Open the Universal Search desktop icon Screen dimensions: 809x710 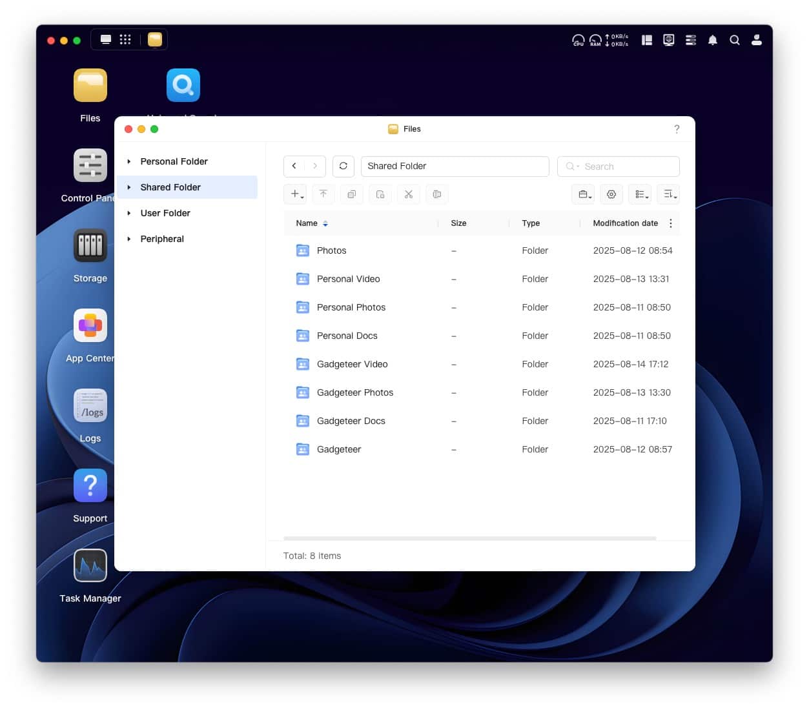tap(183, 85)
